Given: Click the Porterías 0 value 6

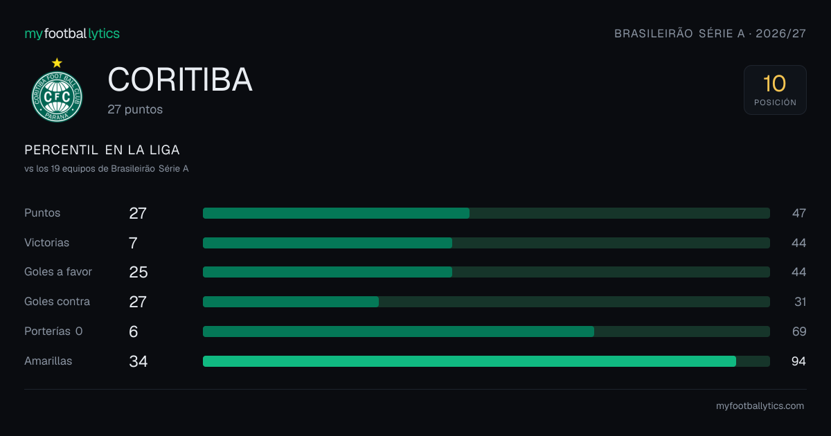Looking at the screenshot, I should click(x=134, y=331).
